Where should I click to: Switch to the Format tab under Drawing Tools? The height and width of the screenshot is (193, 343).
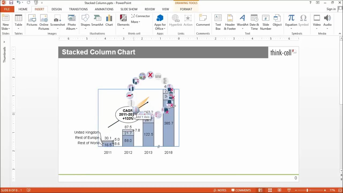[x=186, y=9]
